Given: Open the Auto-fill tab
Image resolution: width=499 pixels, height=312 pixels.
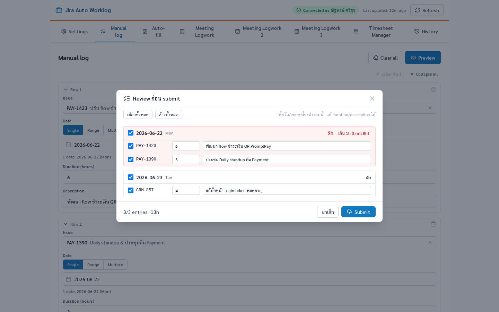Looking at the screenshot, I should [x=155, y=32].
